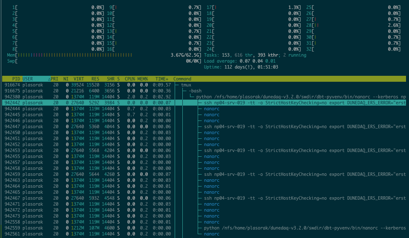Select nanorc thread with PID 942463

204,180
